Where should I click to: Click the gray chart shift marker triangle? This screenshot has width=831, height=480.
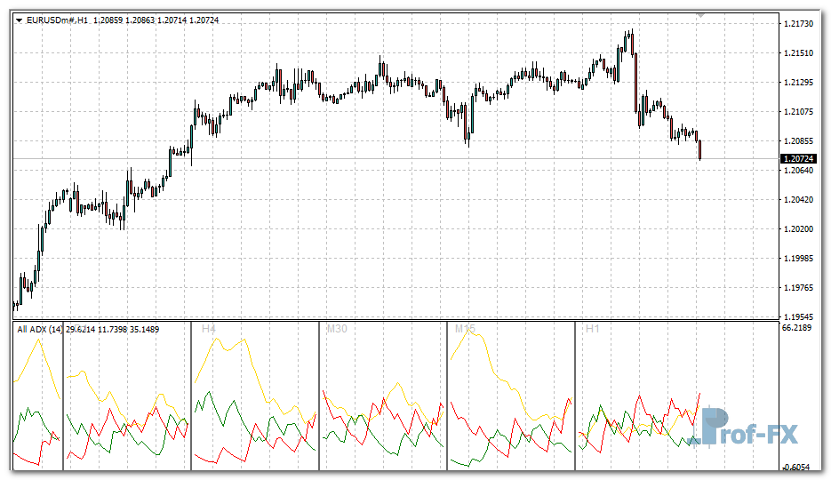tap(701, 15)
